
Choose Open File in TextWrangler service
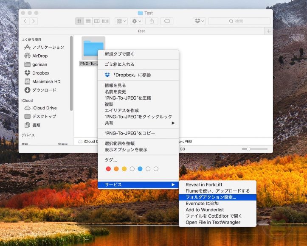217,222
